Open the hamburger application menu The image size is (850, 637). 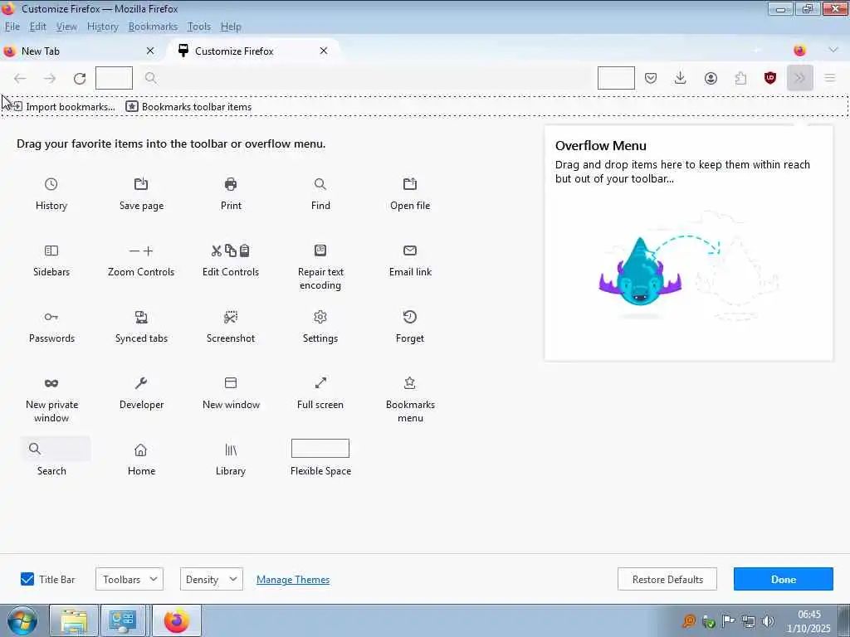[x=830, y=78]
